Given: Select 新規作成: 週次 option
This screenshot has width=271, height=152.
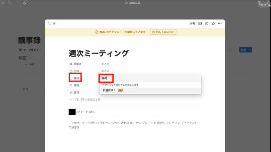Looking at the screenshot, I should [150, 91].
